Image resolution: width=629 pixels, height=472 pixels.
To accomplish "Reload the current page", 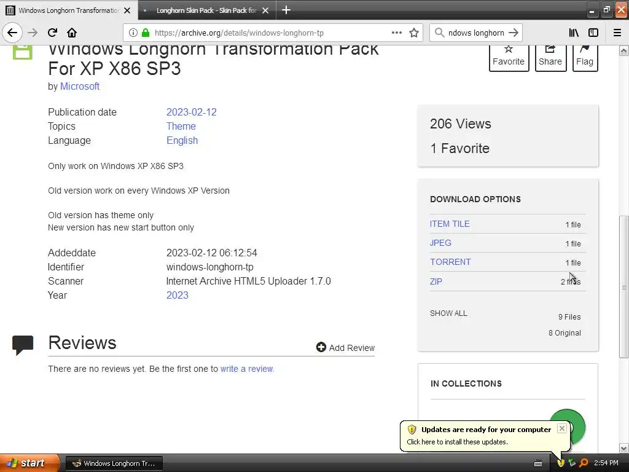I will coord(53,33).
